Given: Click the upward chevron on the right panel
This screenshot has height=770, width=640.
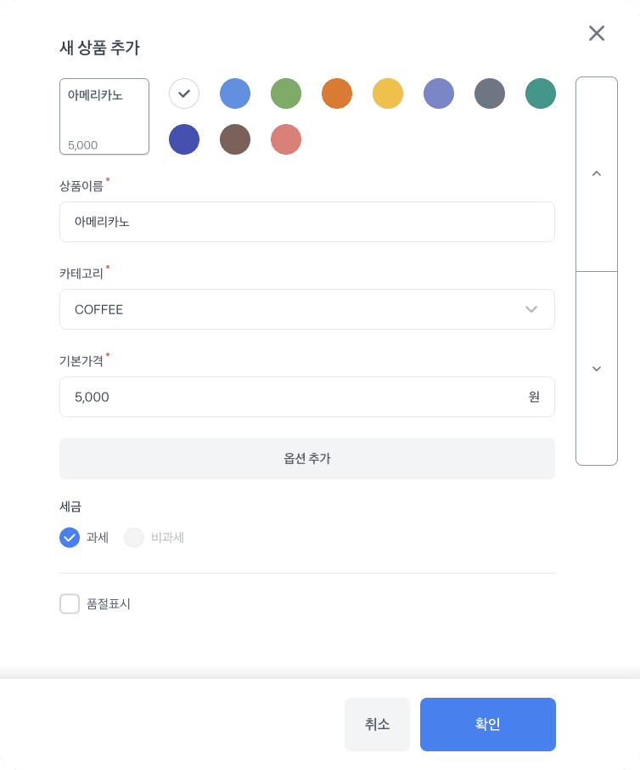Looking at the screenshot, I should [597, 173].
